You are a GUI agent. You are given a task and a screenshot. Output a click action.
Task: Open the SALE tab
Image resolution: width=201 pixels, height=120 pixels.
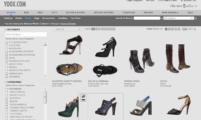click(x=190, y=12)
